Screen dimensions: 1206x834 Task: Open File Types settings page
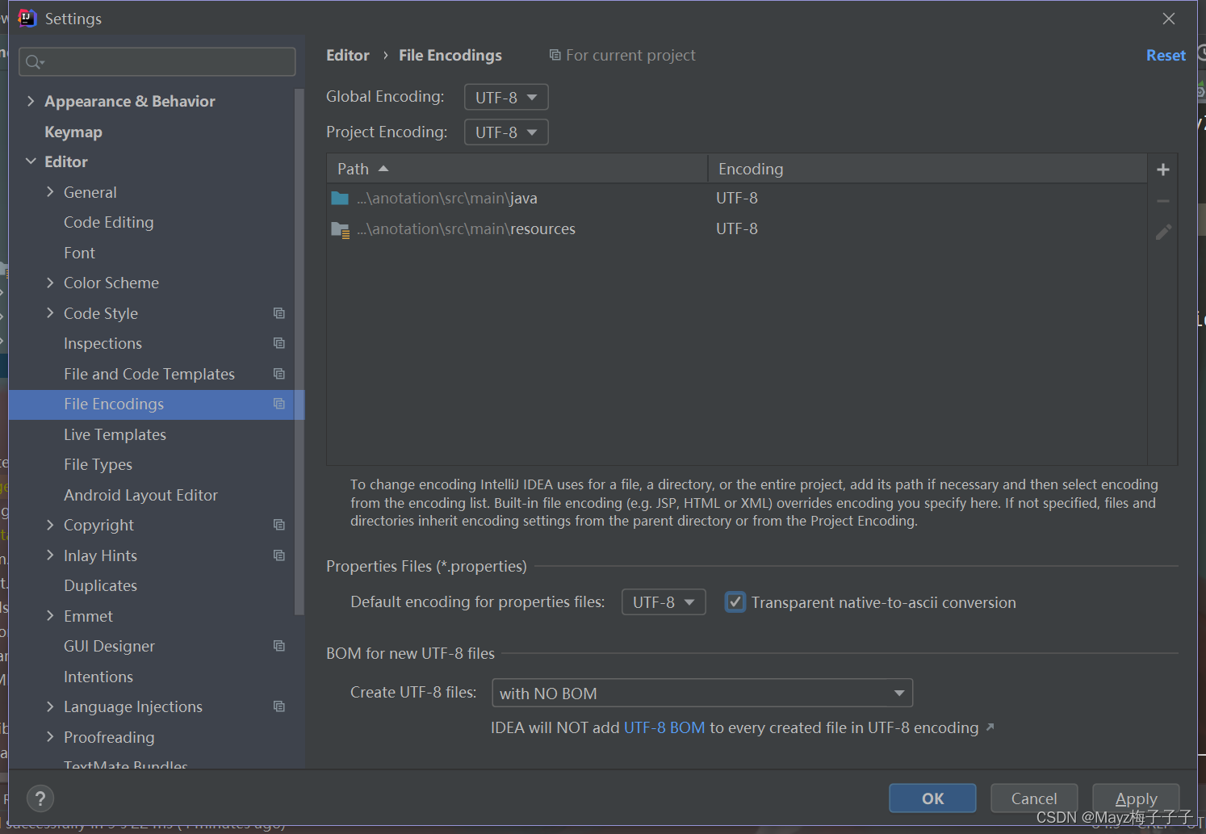pos(98,464)
